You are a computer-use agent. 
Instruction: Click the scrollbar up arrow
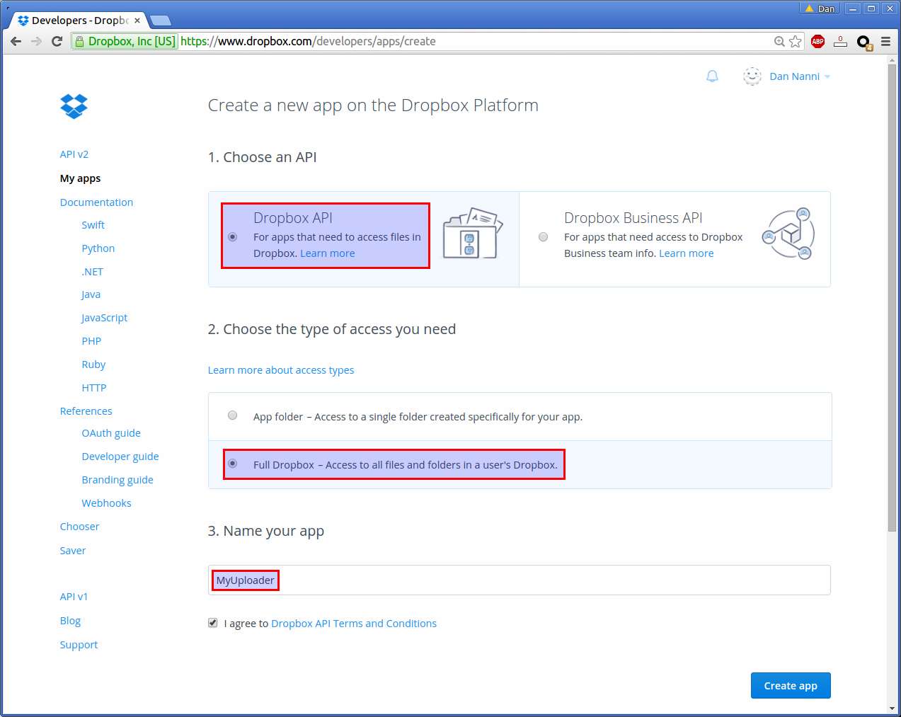892,60
